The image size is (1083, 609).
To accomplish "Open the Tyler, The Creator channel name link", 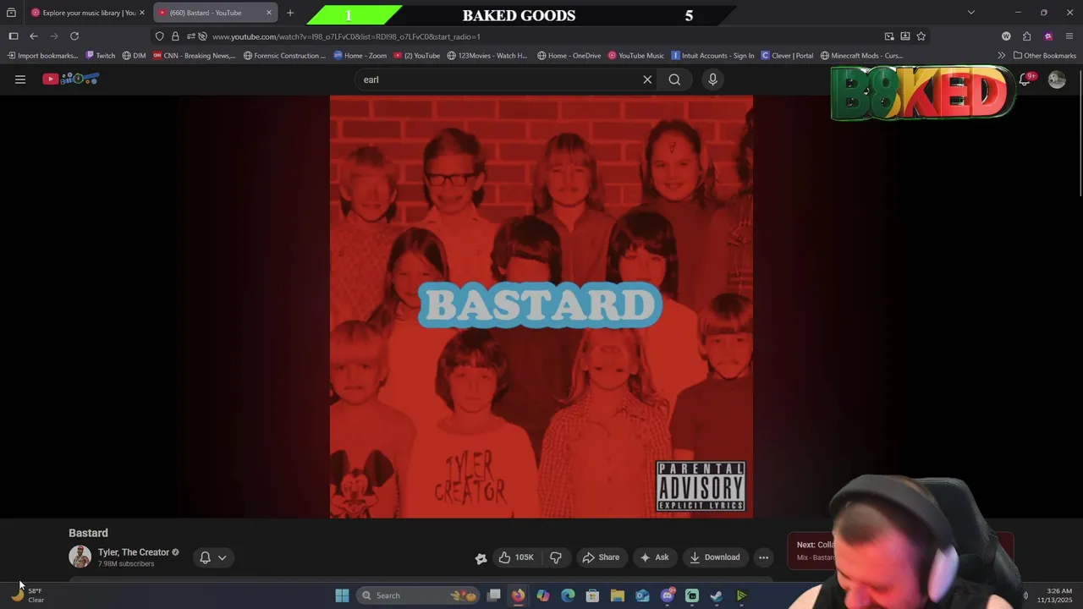I will tap(134, 552).
